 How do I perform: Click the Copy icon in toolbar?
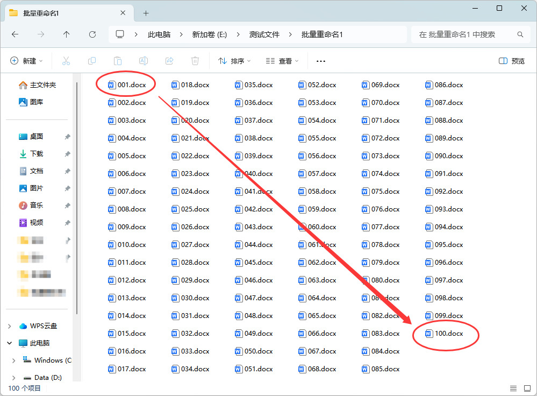(x=92, y=61)
